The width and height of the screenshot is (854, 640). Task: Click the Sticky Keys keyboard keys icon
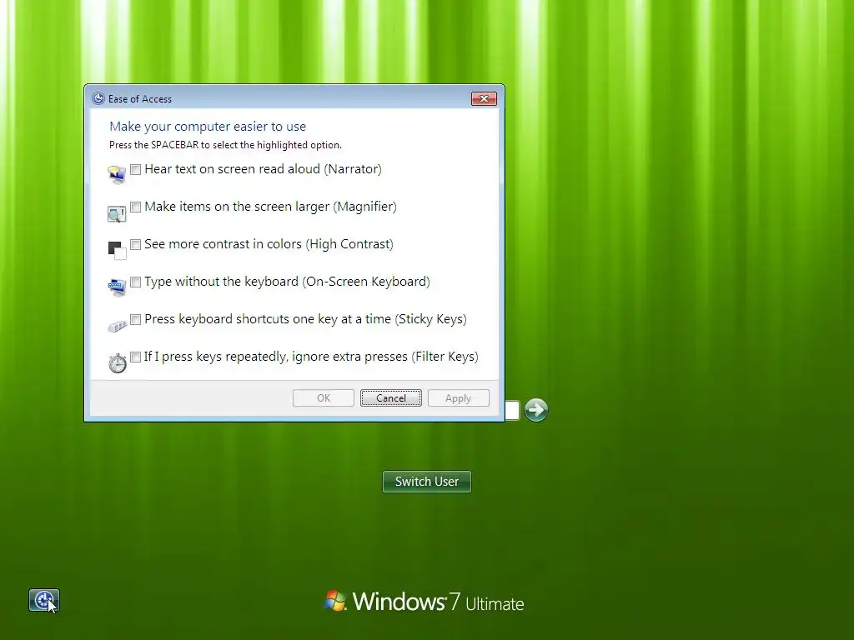pyautogui.click(x=117, y=326)
